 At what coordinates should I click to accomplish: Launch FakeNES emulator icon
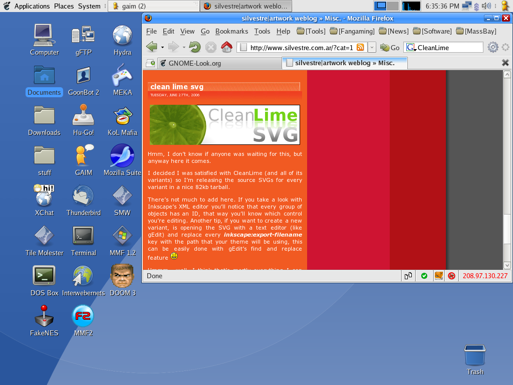(x=44, y=321)
